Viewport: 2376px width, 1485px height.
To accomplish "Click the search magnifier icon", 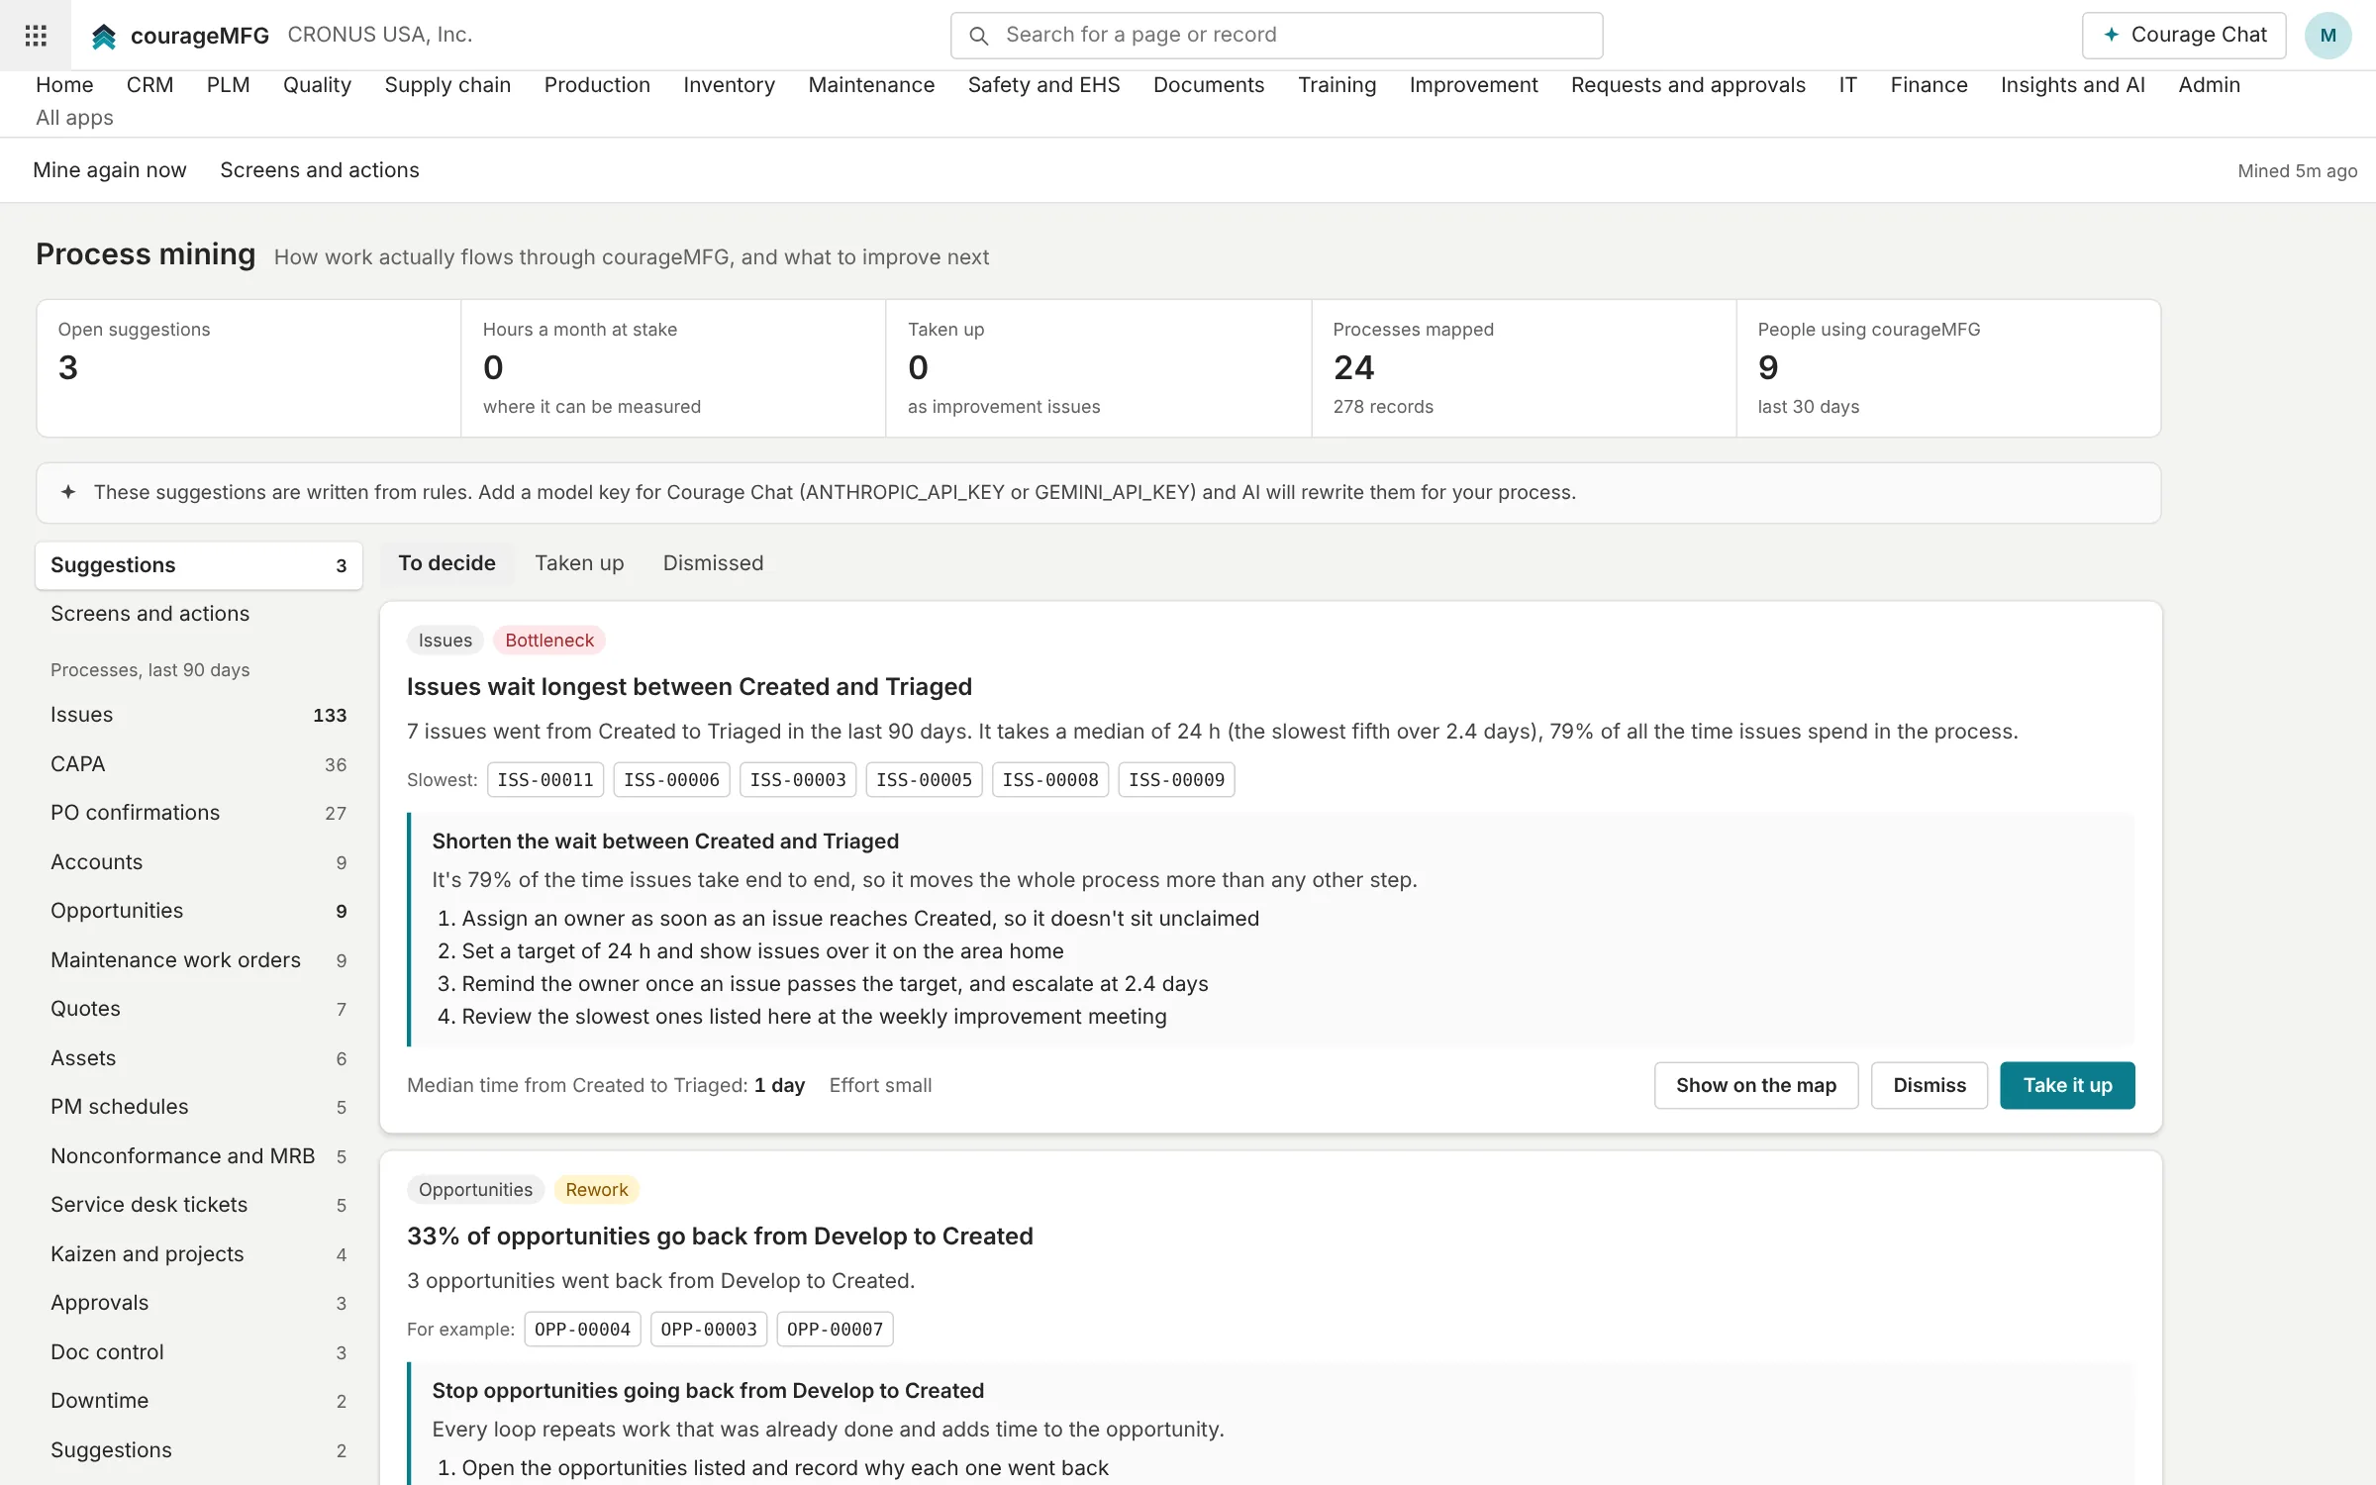I will coord(978,36).
